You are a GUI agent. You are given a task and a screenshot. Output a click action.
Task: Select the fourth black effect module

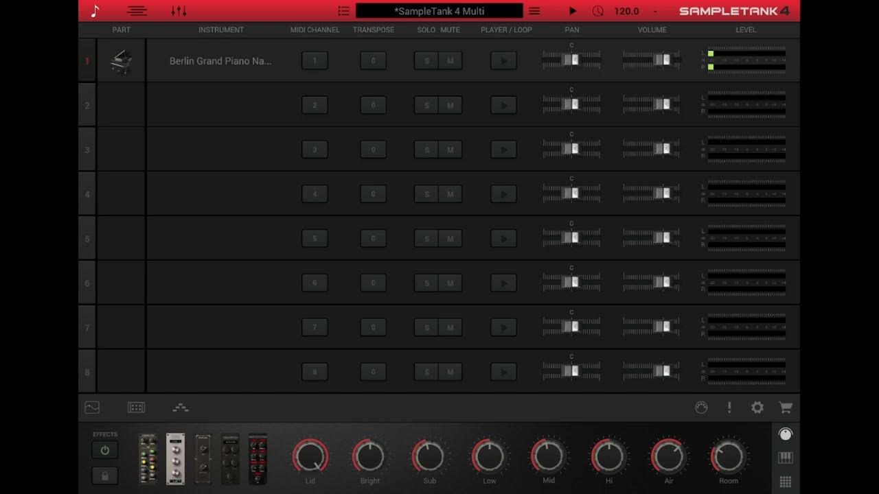(231, 459)
